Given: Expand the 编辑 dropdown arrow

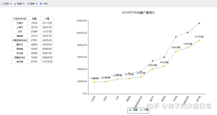Looking at the screenshot, I should (x=24, y=4).
